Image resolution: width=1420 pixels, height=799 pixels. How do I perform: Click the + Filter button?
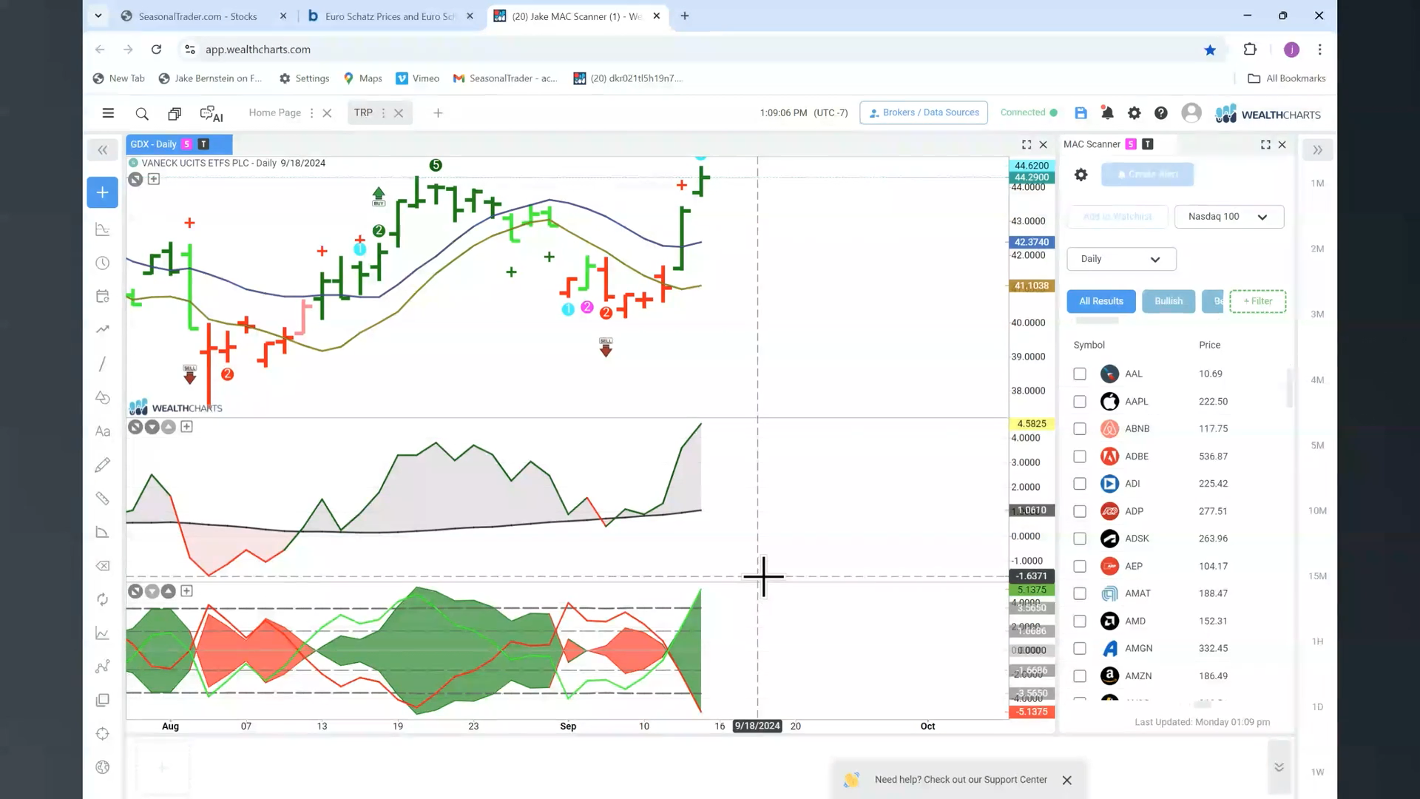[x=1257, y=301]
